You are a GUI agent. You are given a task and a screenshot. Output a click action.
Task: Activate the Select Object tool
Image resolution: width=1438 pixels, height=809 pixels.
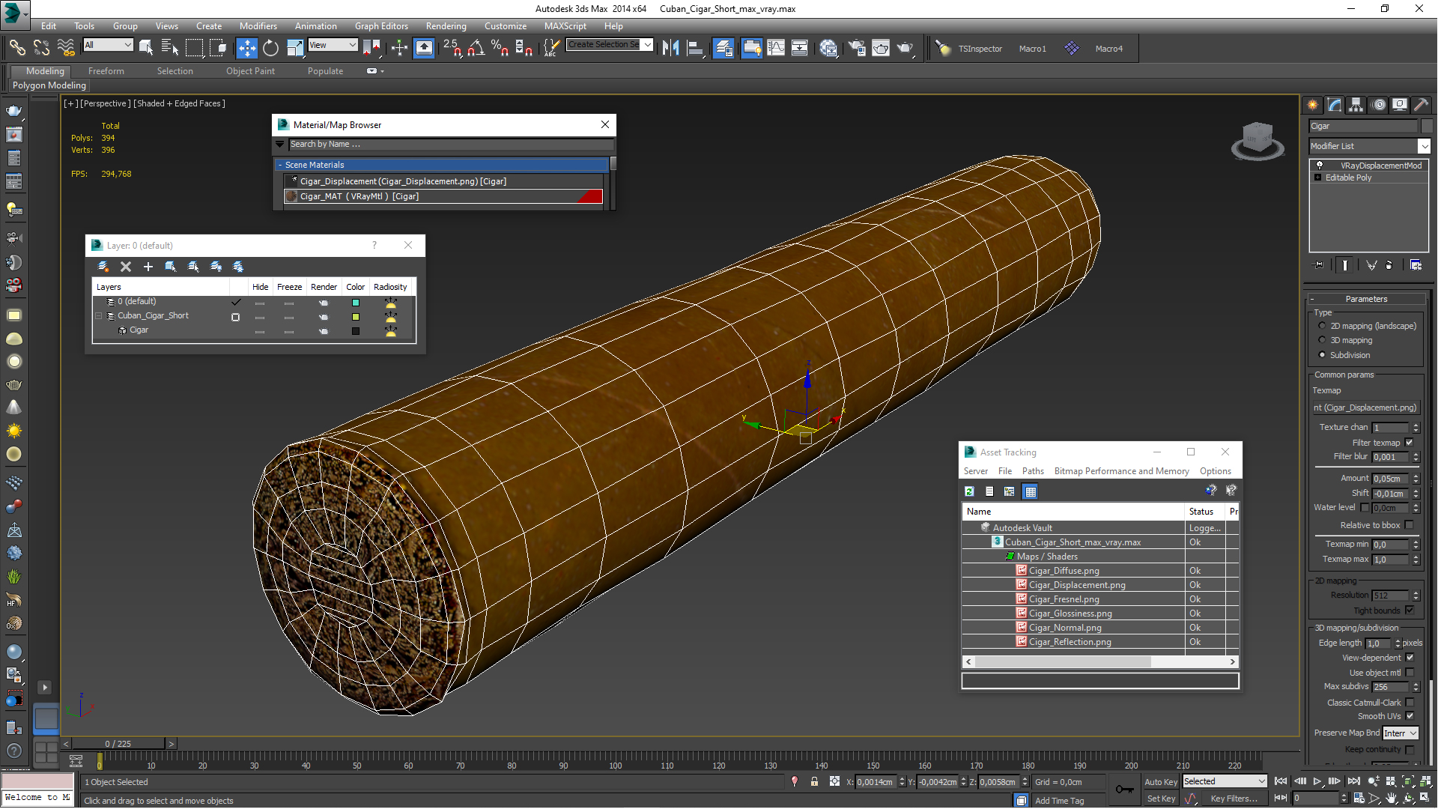coord(146,48)
